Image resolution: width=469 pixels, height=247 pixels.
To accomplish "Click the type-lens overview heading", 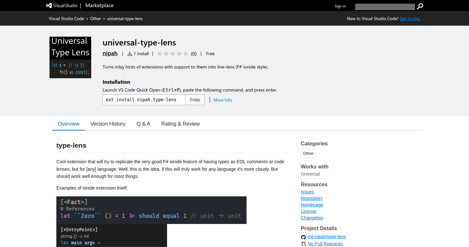I will pyautogui.click(x=71, y=145).
